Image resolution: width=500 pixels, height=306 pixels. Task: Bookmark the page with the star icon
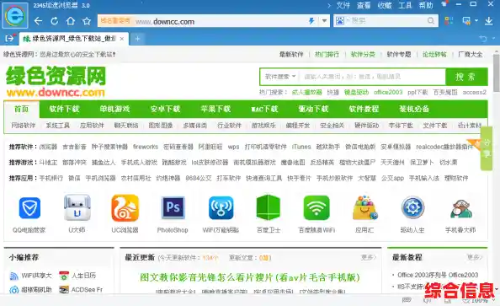tap(87, 21)
